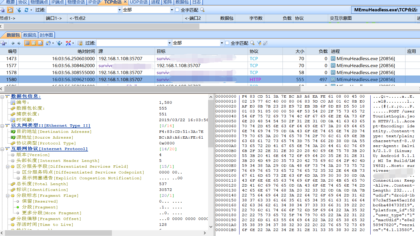The image size is (420, 236).
Task: Toggle the highlighted second button in TCP会话 toolbar
Action: pyautogui.click(x=10, y=10)
